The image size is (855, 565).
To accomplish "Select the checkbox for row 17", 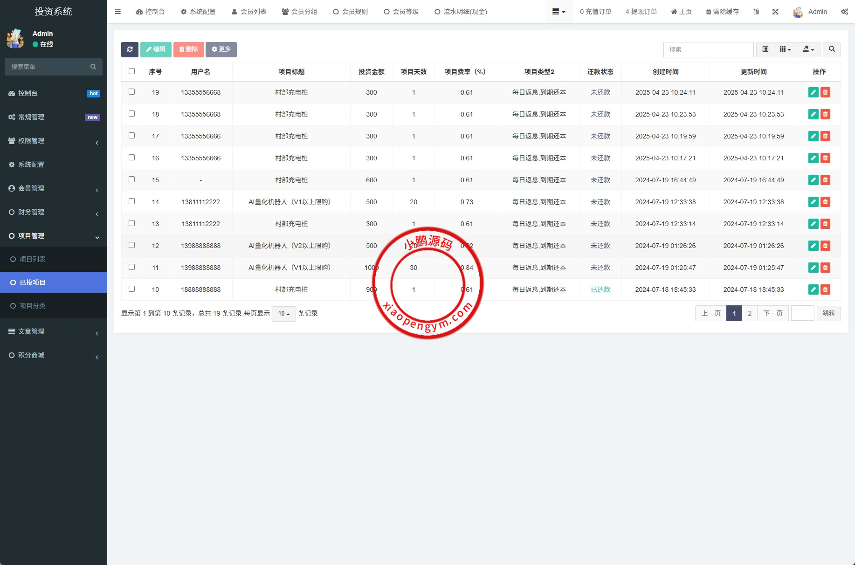I will pyautogui.click(x=131, y=136).
